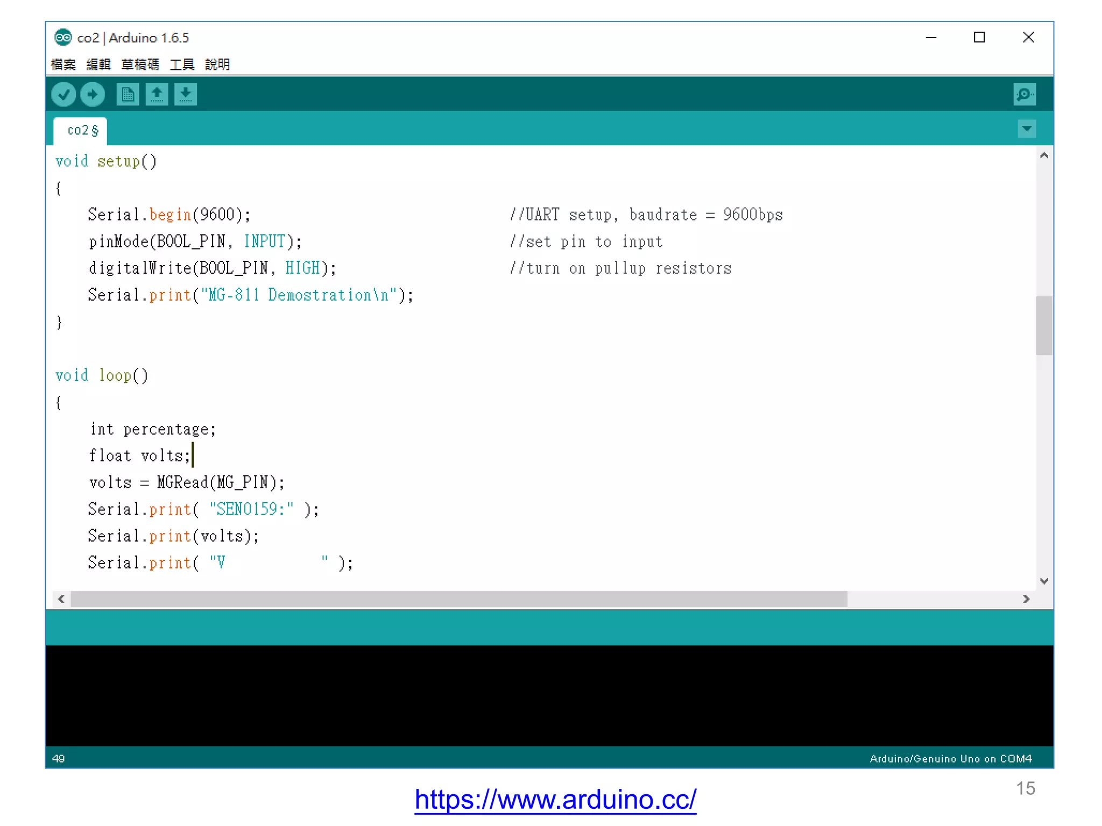Click the comment '//set pin to input'
The image size is (1102, 826).
click(586, 241)
